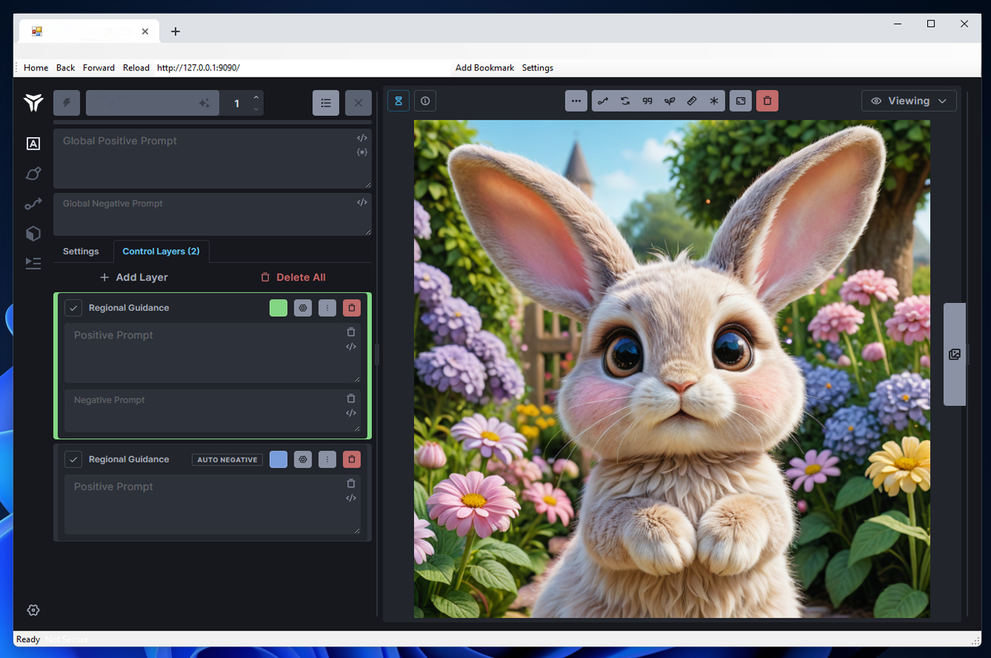Screen dimensions: 991x658
Task: Open the Queue tab in the sidebar
Action: (33, 263)
